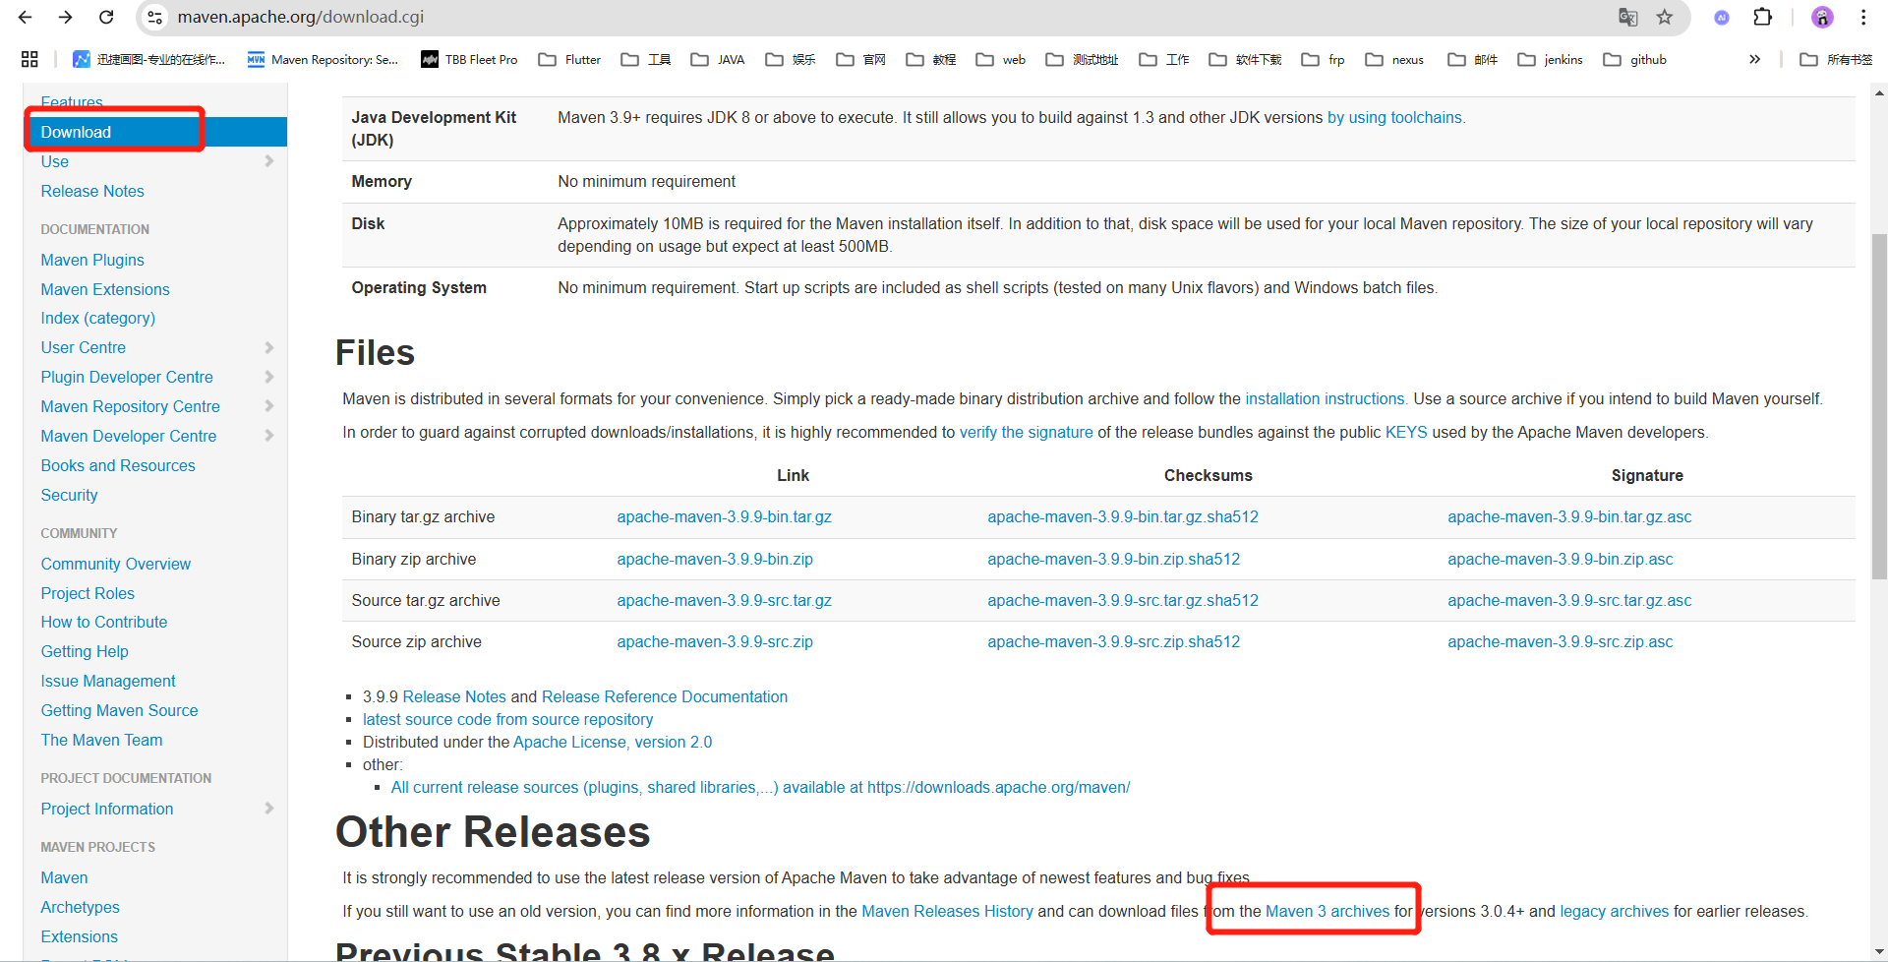The height and width of the screenshot is (962, 1888).
Task: Click the browser forward arrow
Action: [x=66, y=17]
